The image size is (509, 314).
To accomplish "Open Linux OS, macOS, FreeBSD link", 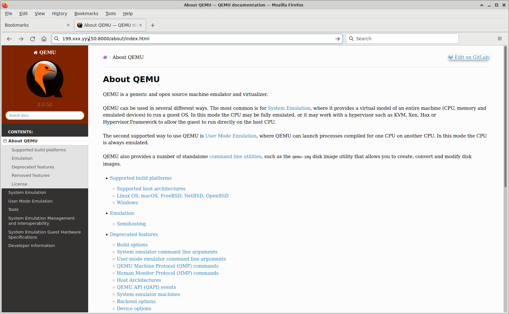I will tap(172, 196).
